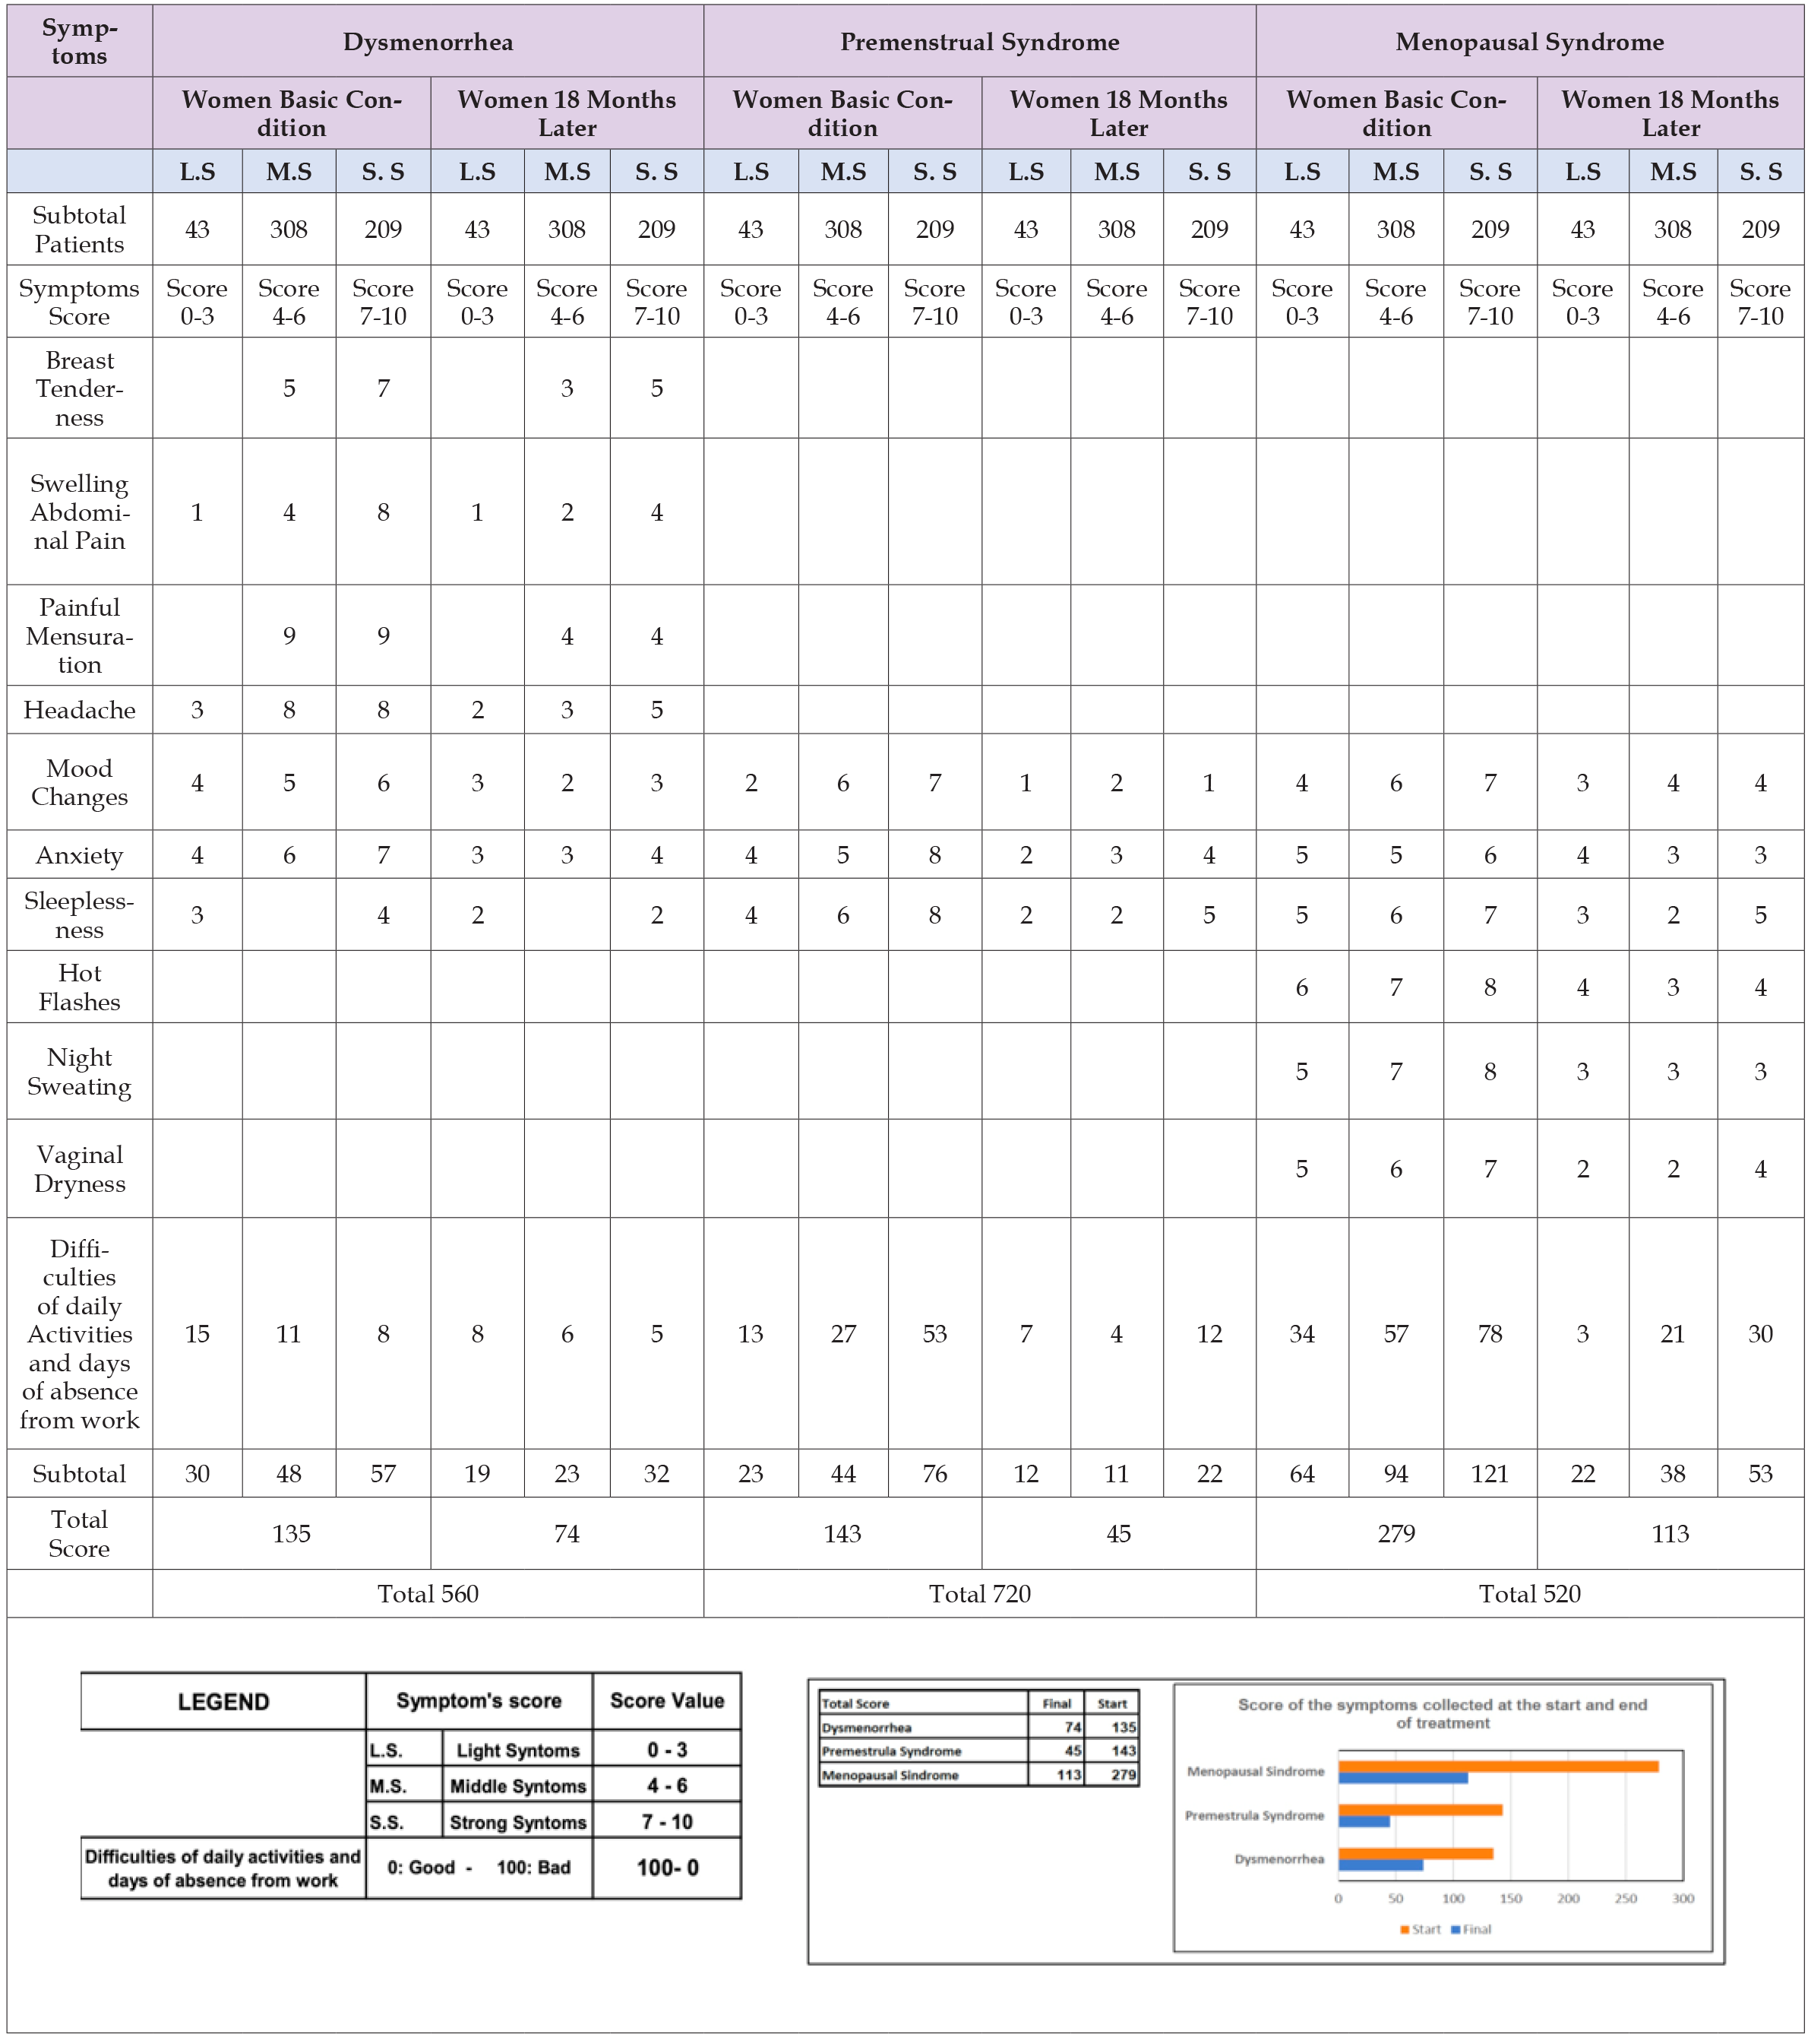This screenshot has height=2044, width=1808.
Task: Click the blue Final legend swatch
Action: 1456,1930
